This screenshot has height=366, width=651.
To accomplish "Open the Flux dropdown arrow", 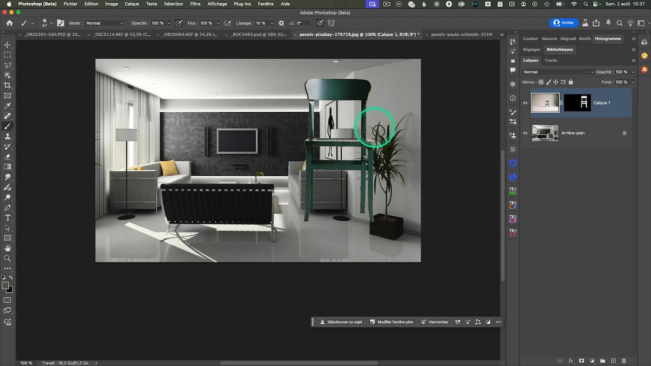I will point(218,23).
